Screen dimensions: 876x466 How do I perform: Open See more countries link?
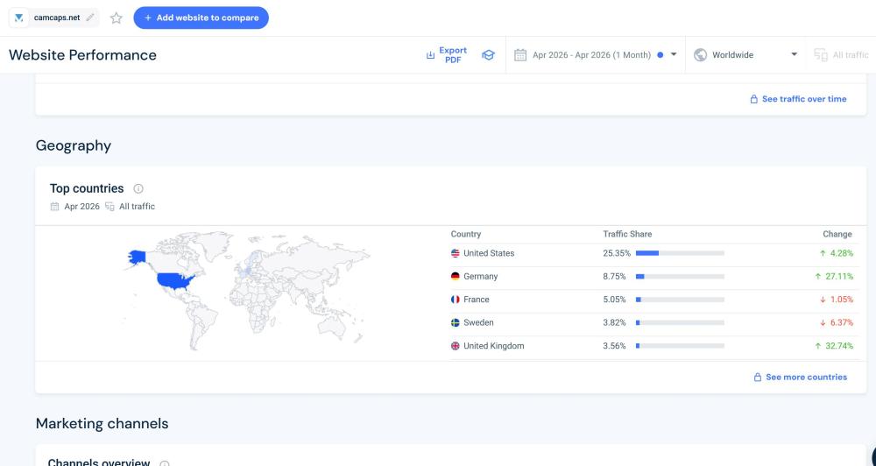(x=801, y=378)
